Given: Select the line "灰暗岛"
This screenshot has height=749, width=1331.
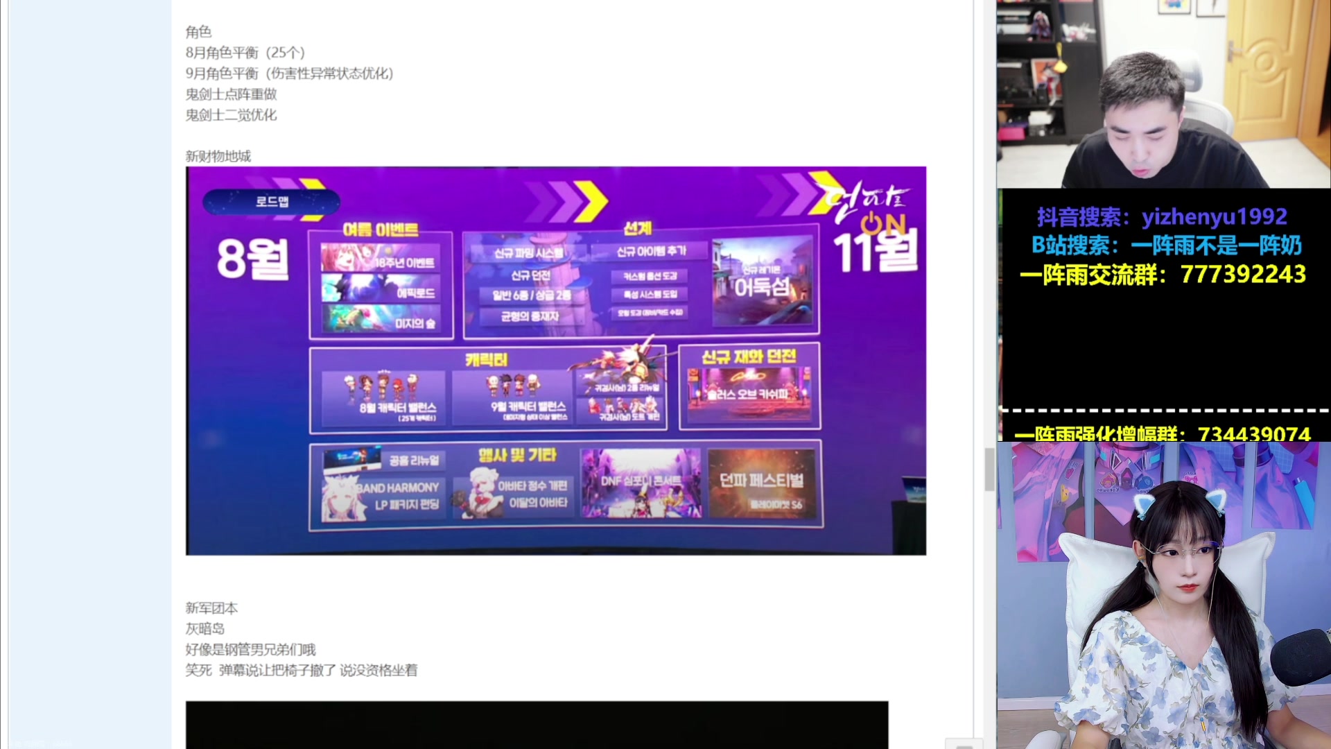Looking at the screenshot, I should point(205,629).
